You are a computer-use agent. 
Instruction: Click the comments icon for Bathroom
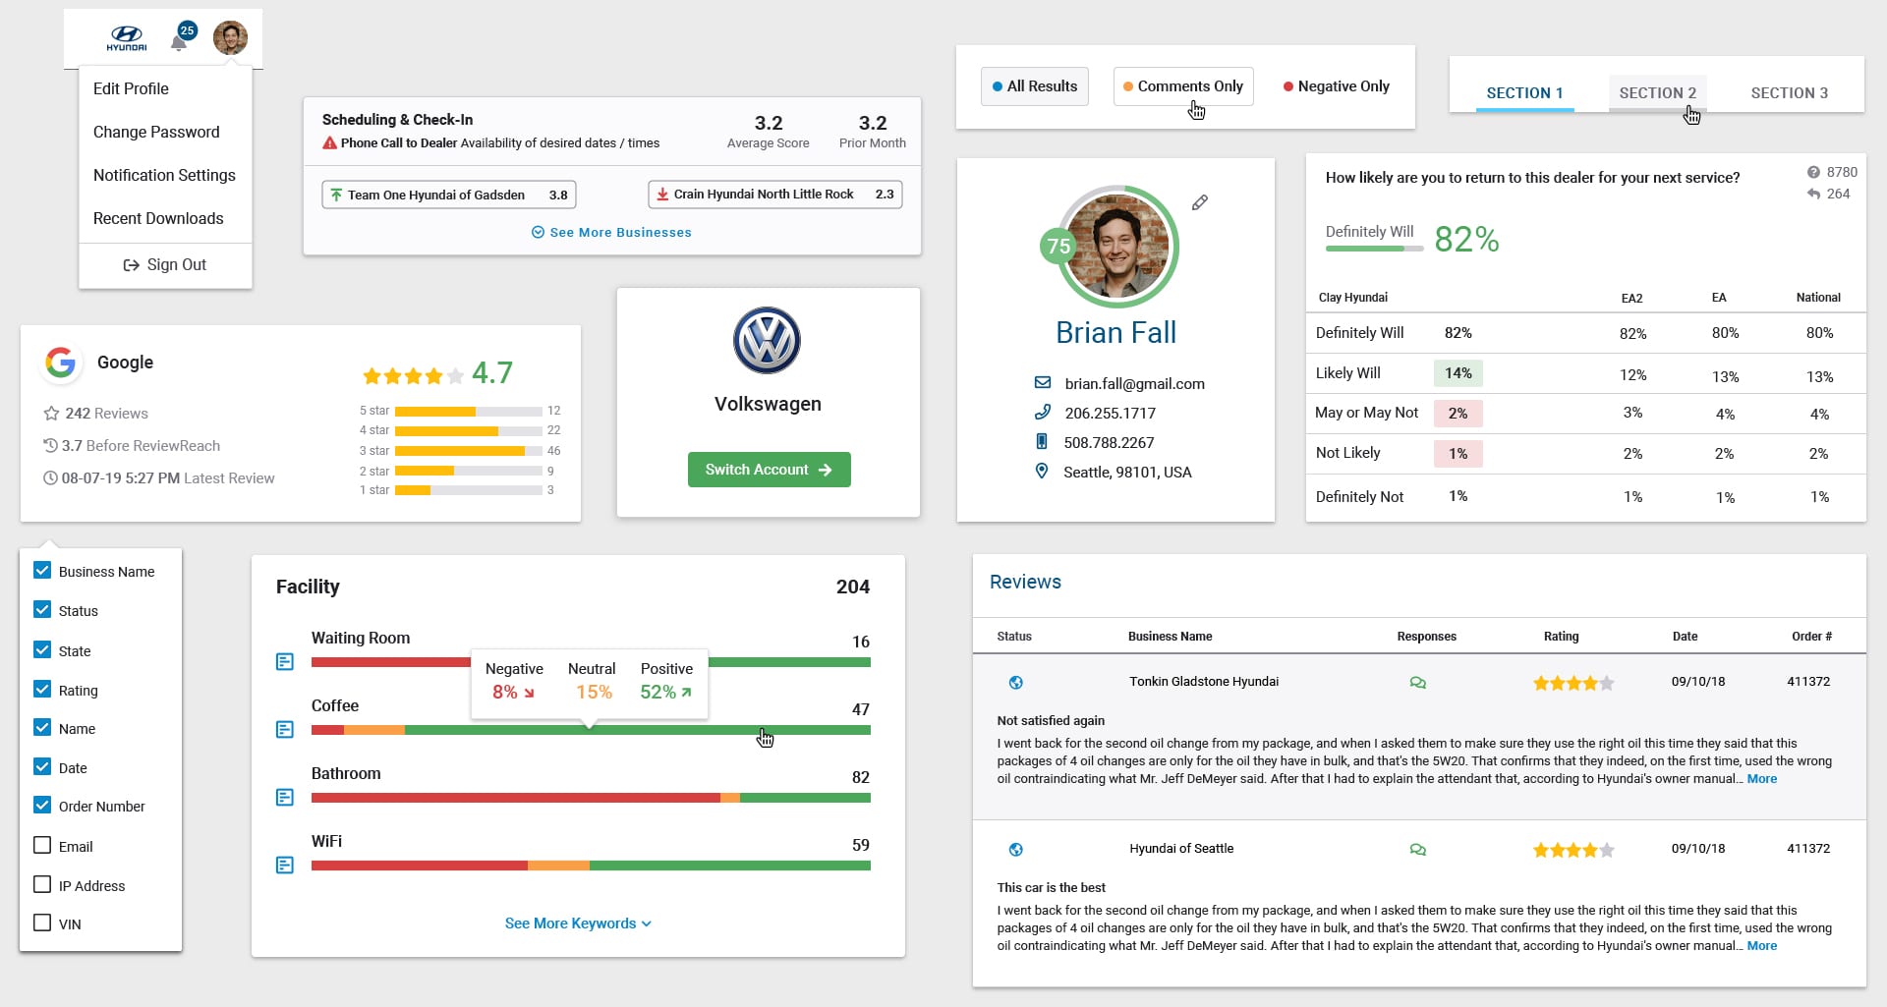(x=285, y=798)
